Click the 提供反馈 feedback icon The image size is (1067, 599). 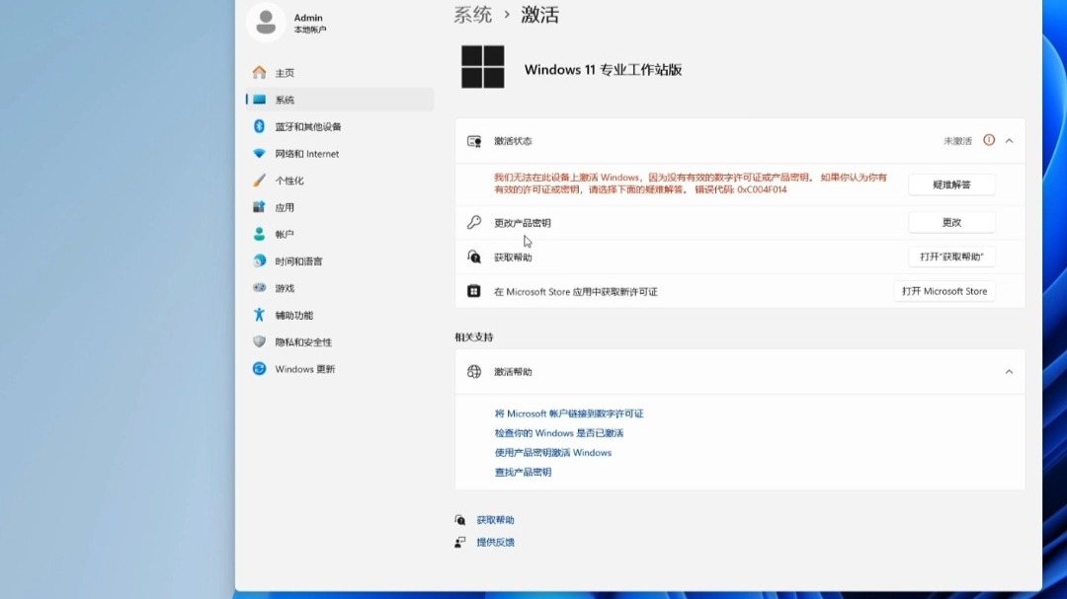[x=460, y=542]
